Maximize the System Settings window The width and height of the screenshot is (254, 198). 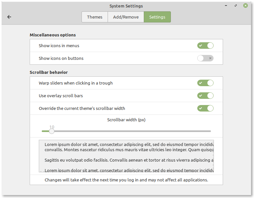235,6
